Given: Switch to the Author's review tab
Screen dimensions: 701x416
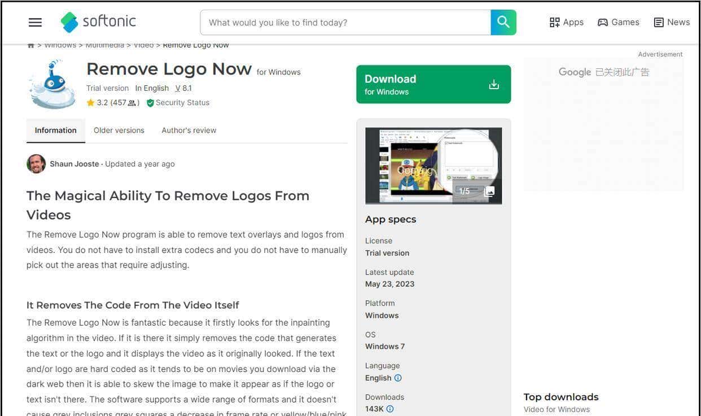Looking at the screenshot, I should [x=189, y=130].
